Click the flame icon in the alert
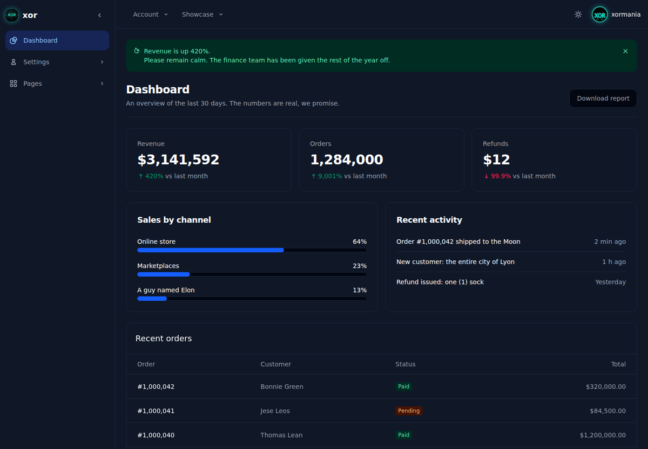648x449 pixels. tap(137, 51)
